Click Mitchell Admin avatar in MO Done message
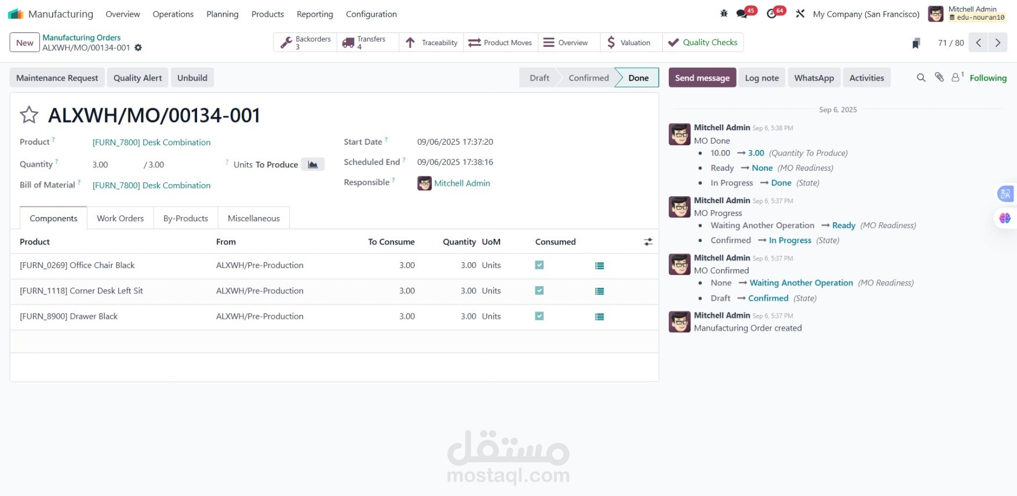1017x496 pixels. (x=680, y=134)
